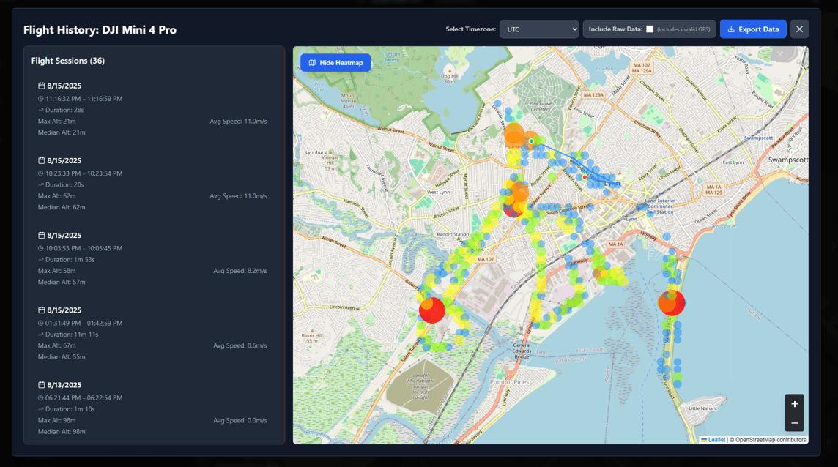
Task: Open the Select Timezone dropdown
Action: tap(539, 29)
